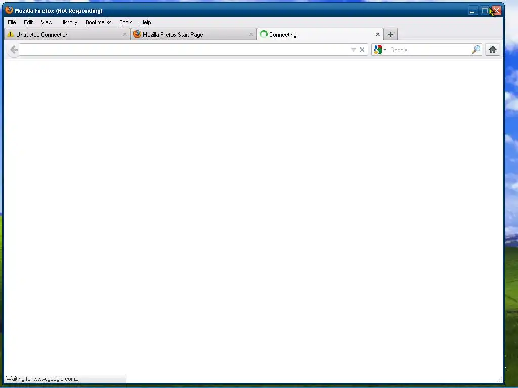This screenshot has height=388, width=518.
Task: Click the Home icon button
Action: point(492,50)
